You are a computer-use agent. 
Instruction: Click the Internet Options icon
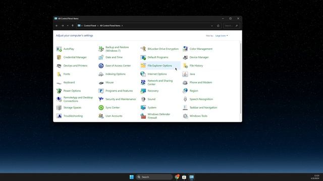[143, 74]
